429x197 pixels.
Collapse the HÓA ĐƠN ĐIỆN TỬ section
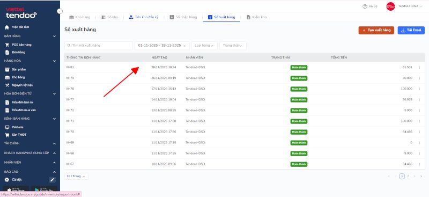point(55,94)
